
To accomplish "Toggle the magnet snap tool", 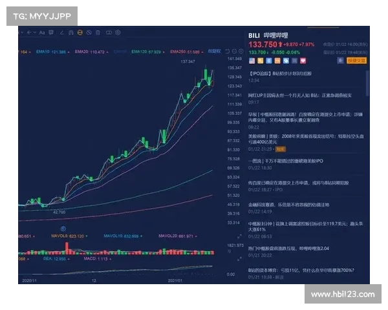I will [x=71, y=33].
